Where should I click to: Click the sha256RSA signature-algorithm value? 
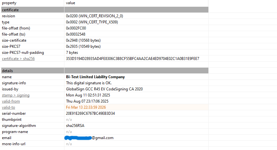(75, 126)
